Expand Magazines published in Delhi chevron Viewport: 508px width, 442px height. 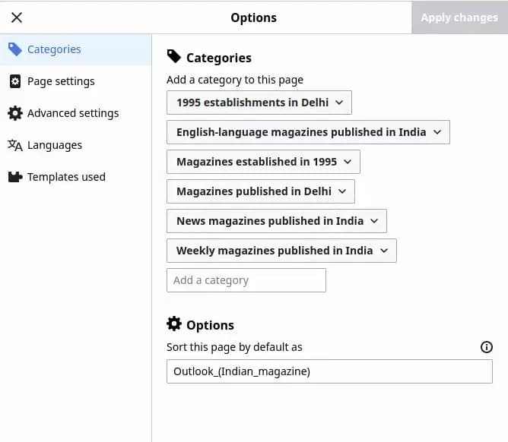click(x=342, y=191)
